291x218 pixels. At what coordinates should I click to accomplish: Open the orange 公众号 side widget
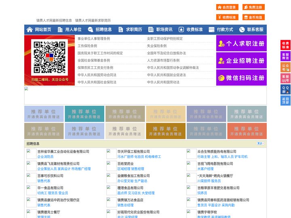[285, 67]
